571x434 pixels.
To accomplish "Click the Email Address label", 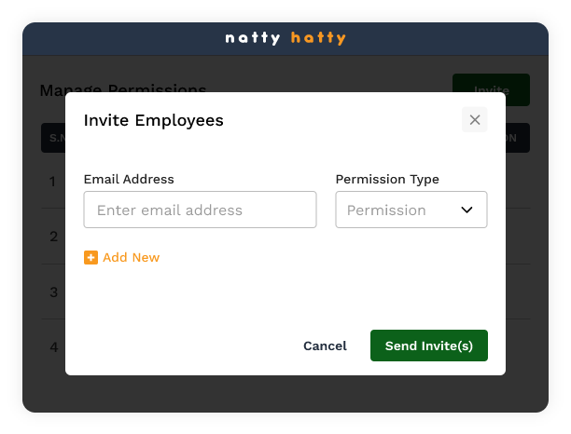I will (x=129, y=179).
